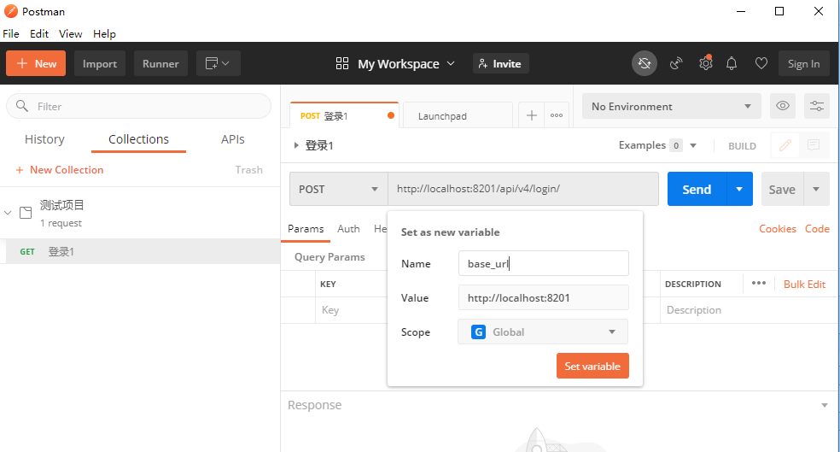840x452 pixels.
Task: Click the blue Send button
Action: 697,189
